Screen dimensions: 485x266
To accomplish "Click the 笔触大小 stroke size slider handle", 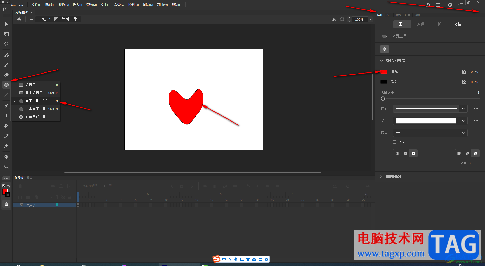I will point(383,99).
